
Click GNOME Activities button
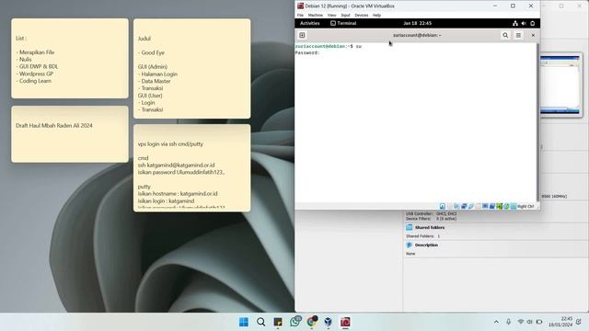coord(309,23)
